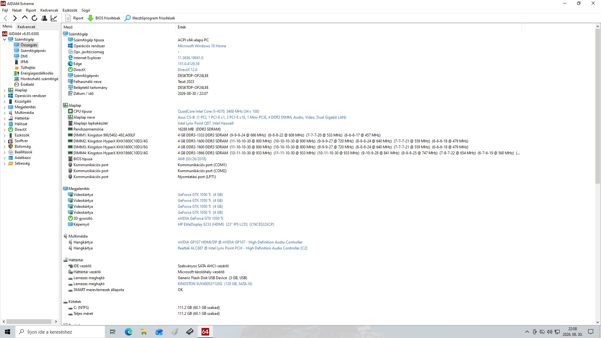Click the Illesztőprogram frissítések search icon

coord(127,18)
